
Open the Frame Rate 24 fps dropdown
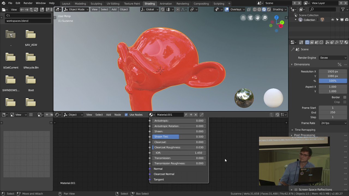click(333, 123)
